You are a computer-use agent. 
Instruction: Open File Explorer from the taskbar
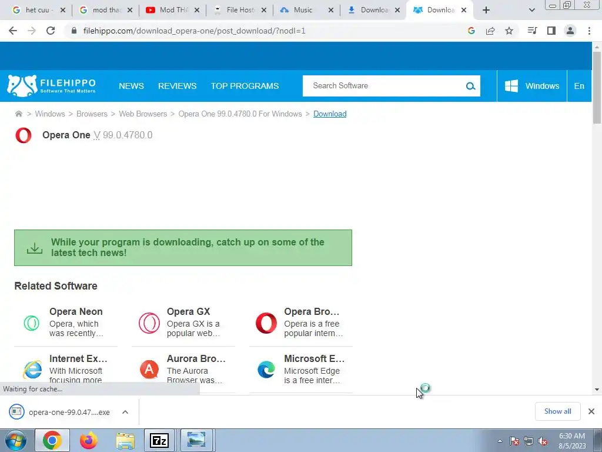click(125, 440)
